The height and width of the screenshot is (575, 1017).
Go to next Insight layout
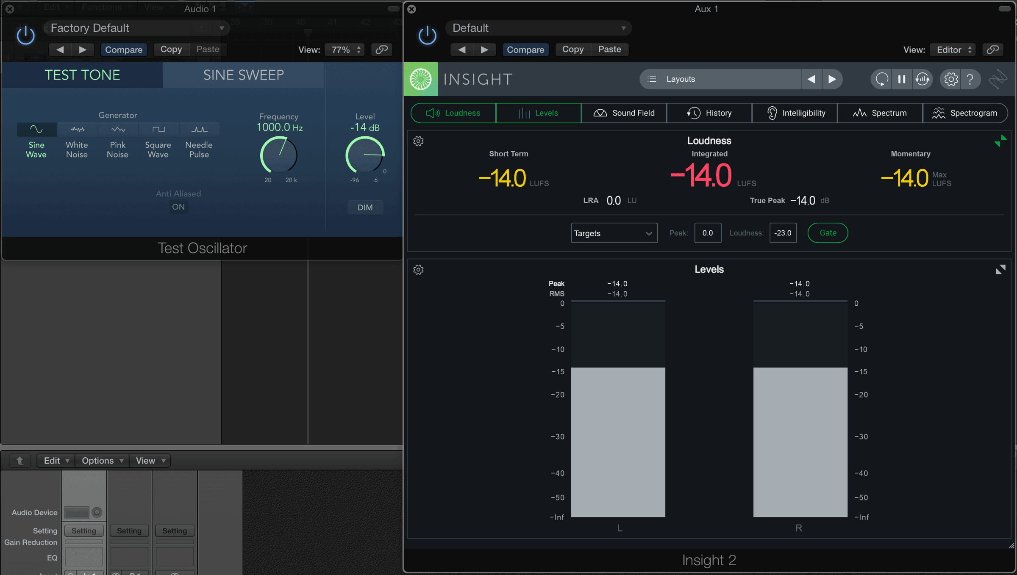coord(832,79)
